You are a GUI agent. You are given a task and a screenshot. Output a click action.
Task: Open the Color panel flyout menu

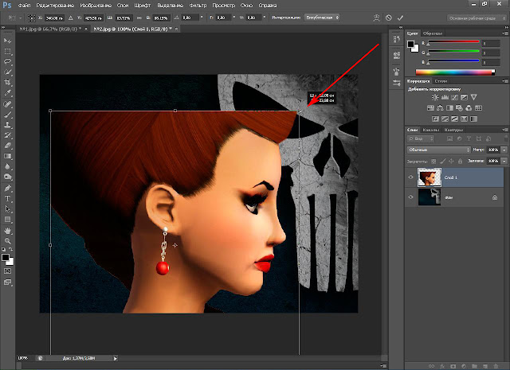click(x=504, y=33)
